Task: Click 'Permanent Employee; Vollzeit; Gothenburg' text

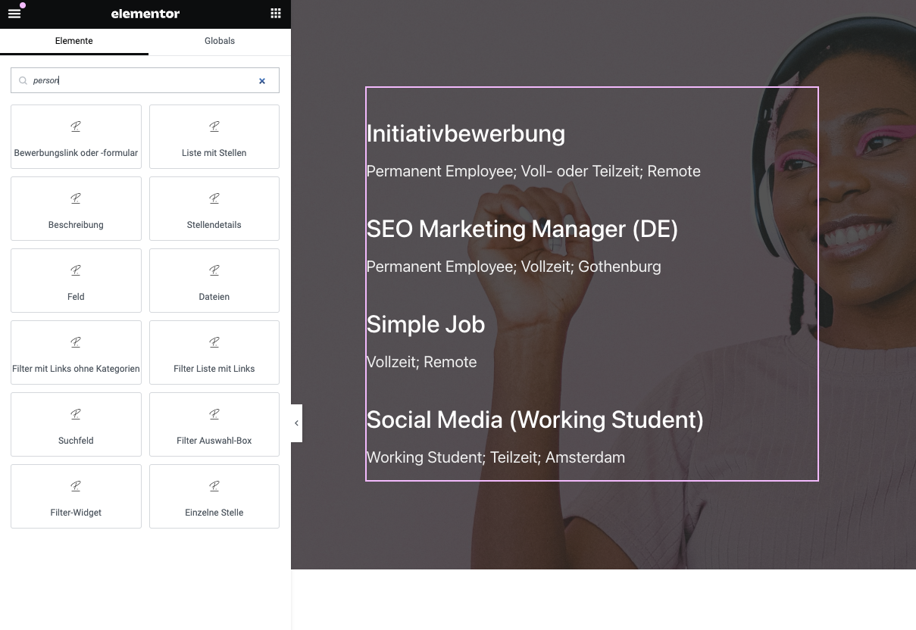Action: [514, 267]
